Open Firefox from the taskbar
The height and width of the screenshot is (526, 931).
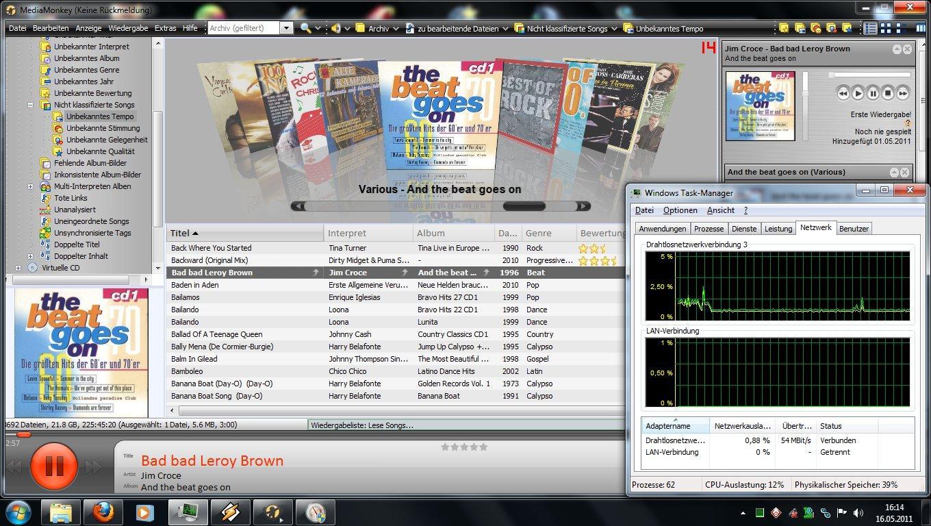tap(103, 512)
